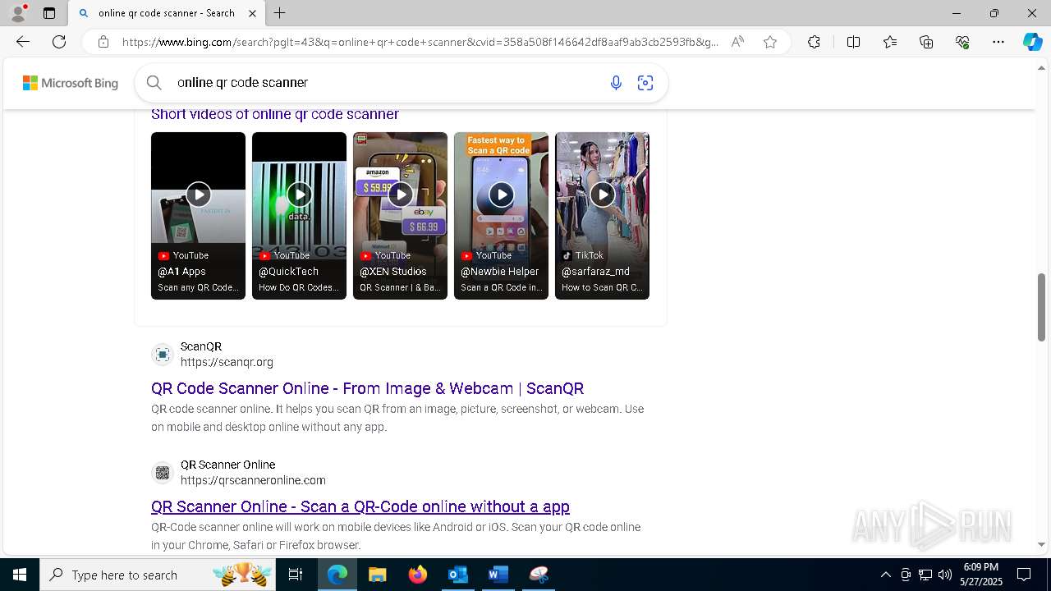Open Outlook from the taskbar

coord(457,575)
